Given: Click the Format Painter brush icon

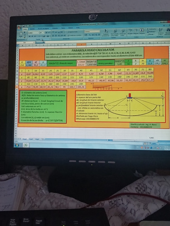Looking at the screenshot, I should (x=24, y=37).
